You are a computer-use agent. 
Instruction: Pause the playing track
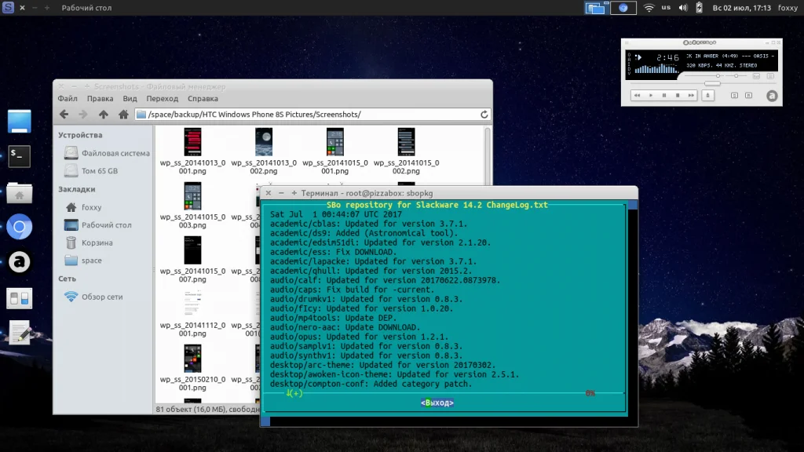coord(663,95)
